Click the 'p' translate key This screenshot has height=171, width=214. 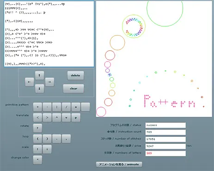coord(76,118)
